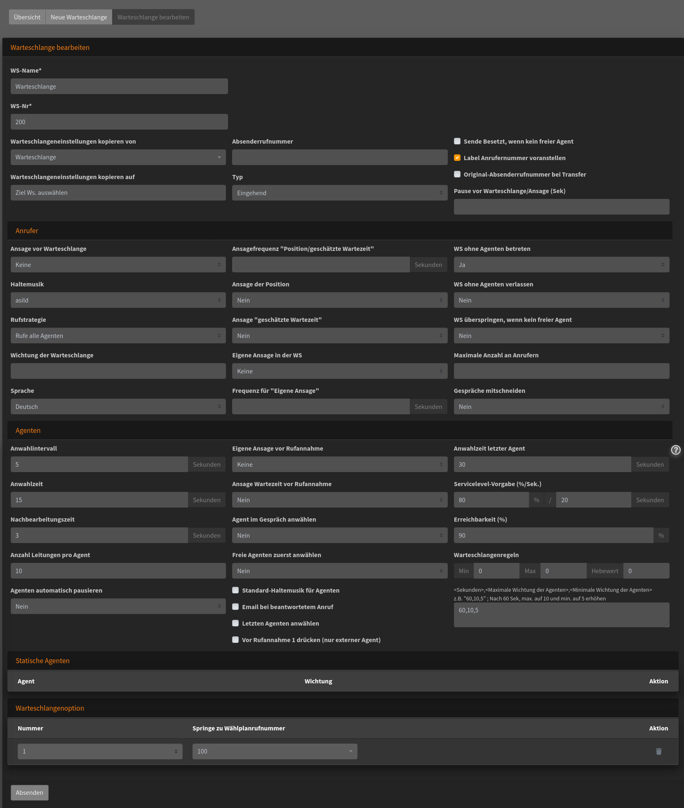Select the Warteschlange bearbeiten tab

[x=153, y=17]
